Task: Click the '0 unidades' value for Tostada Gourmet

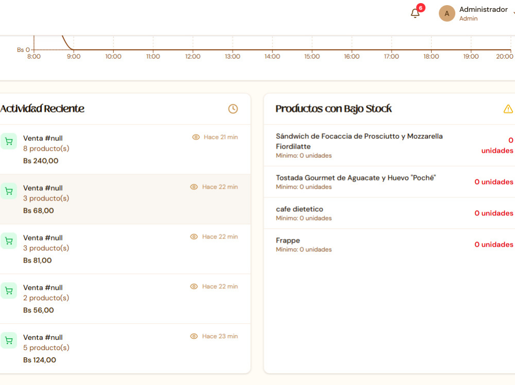Action: tap(494, 182)
